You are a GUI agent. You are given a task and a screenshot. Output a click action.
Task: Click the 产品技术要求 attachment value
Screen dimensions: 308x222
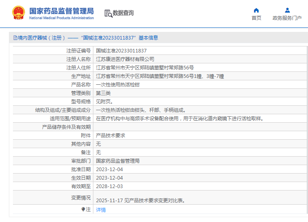(x=110, y=136)
